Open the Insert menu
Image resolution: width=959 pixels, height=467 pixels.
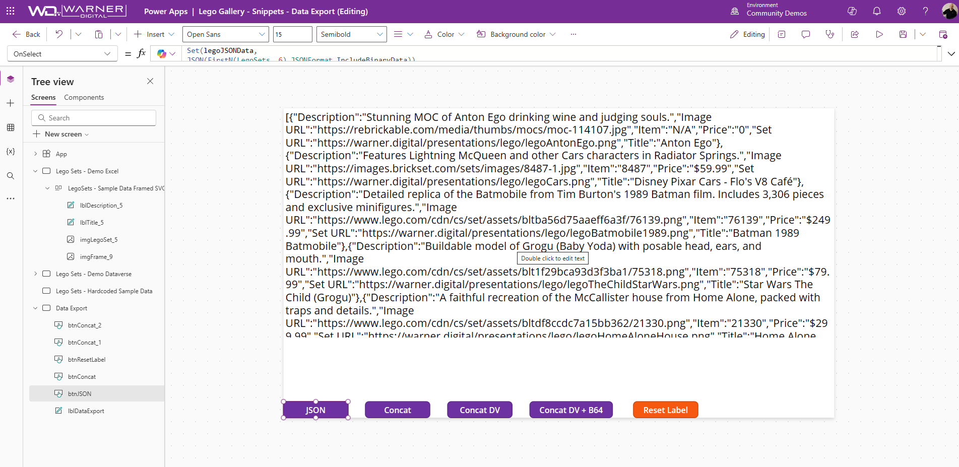tap(154, 34)
